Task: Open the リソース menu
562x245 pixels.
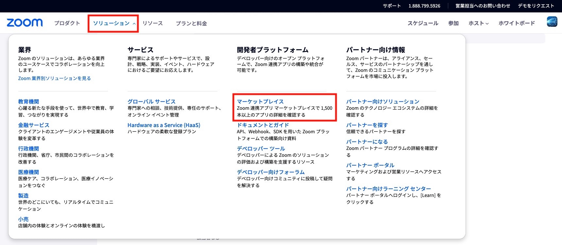Action: 153,23
